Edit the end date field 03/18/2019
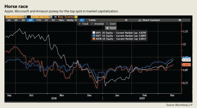The image size is (197, 108). [40, 17]
